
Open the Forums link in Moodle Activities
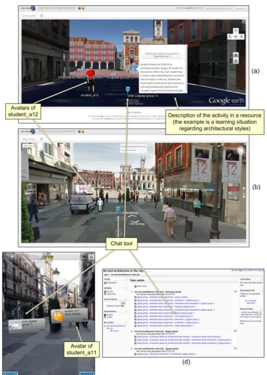point(110,292)
